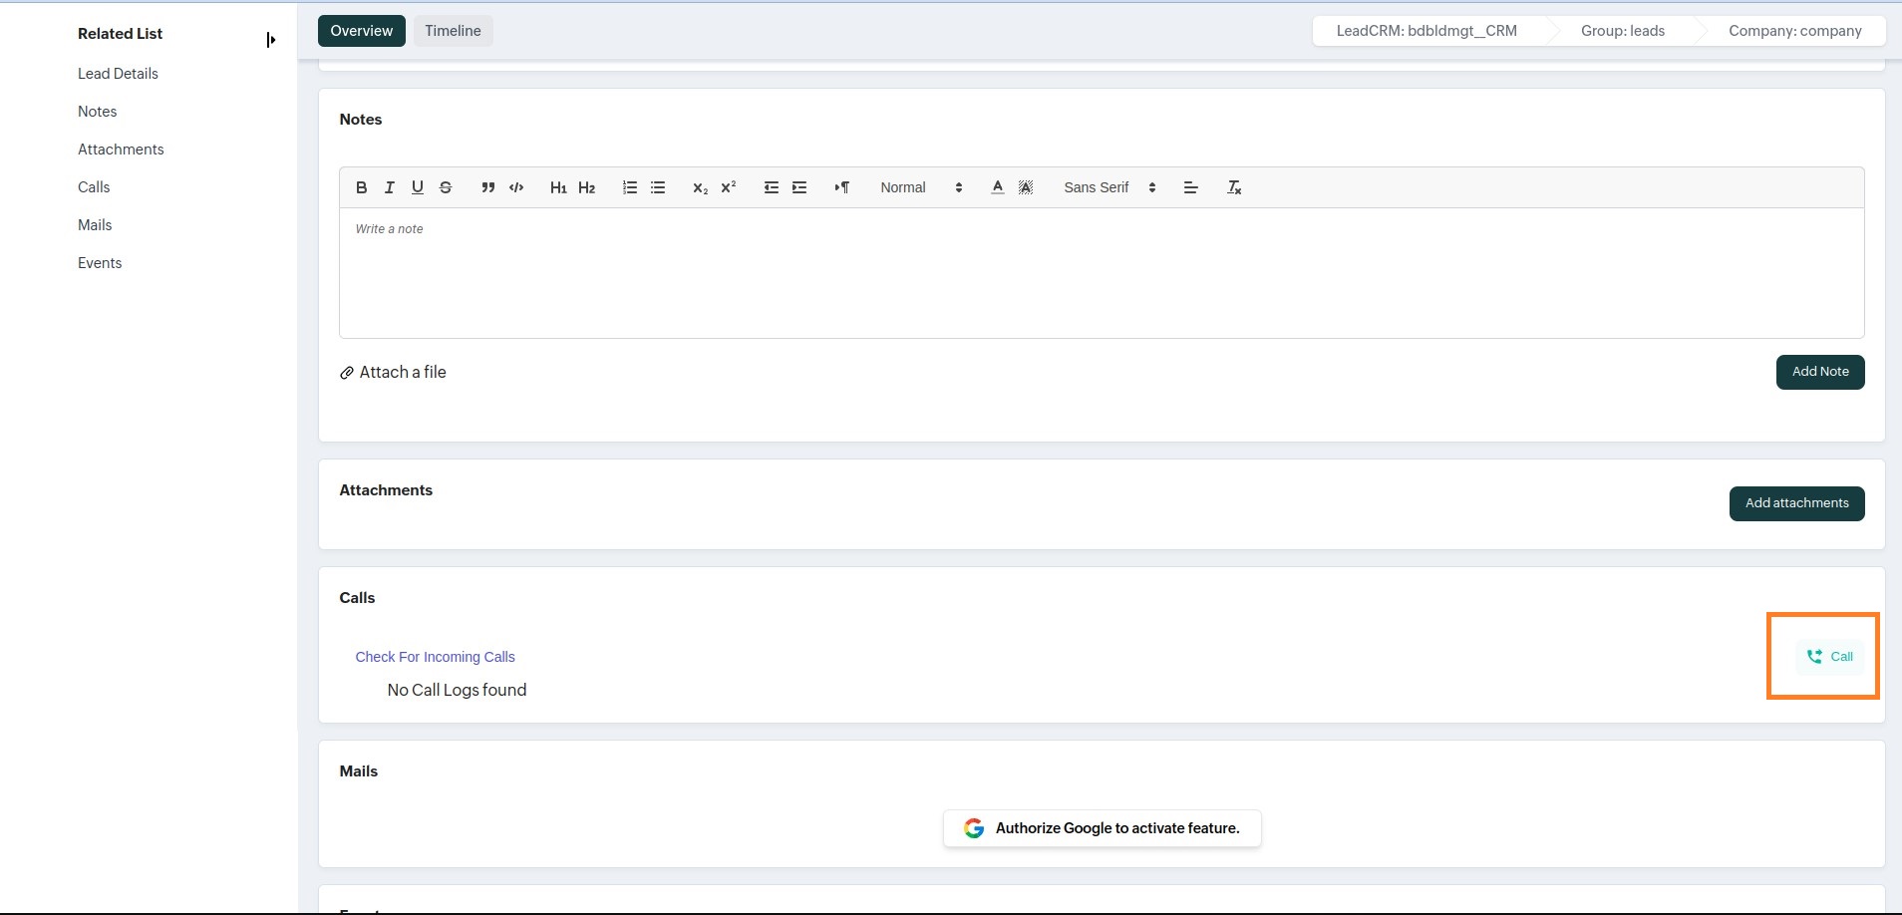Open the text alignment options
This screenshot has width=1902, height=915.
(1190, 187)
